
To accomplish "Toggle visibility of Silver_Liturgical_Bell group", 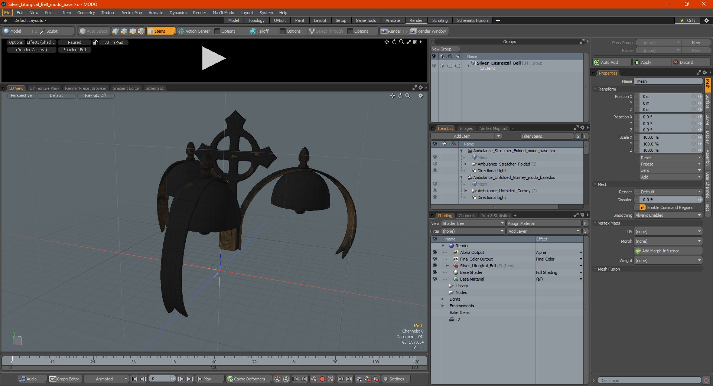I will [x=434, y=66].
